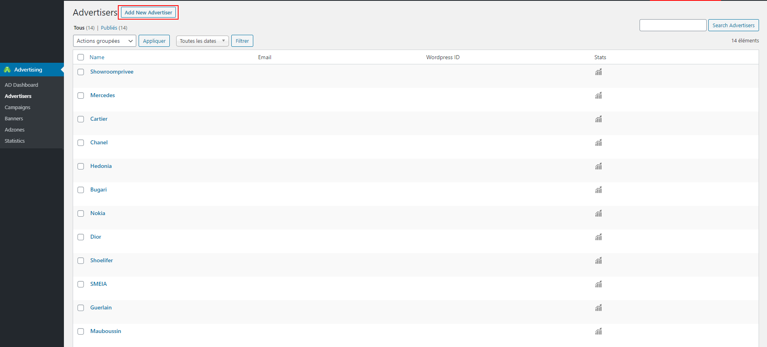Go to Statistics sidebar item
The image size is (767, 347).
(x=15, y=141)
